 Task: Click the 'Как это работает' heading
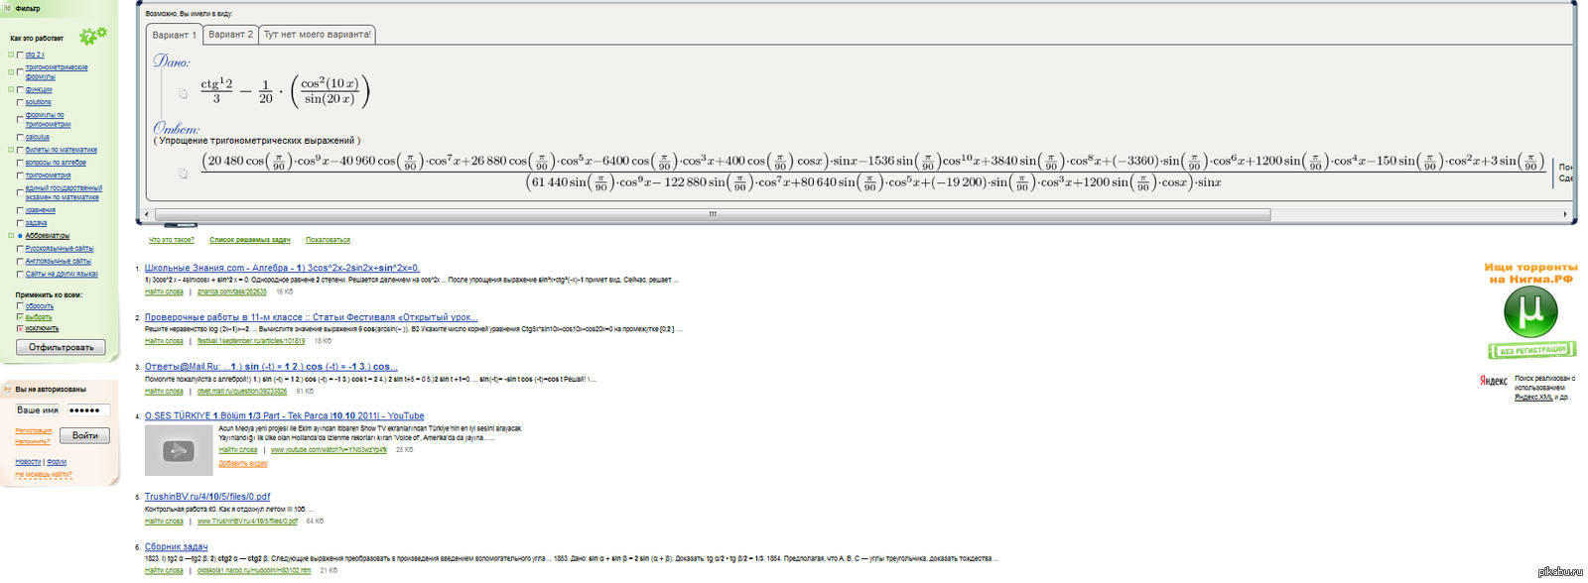coord(37,39)
